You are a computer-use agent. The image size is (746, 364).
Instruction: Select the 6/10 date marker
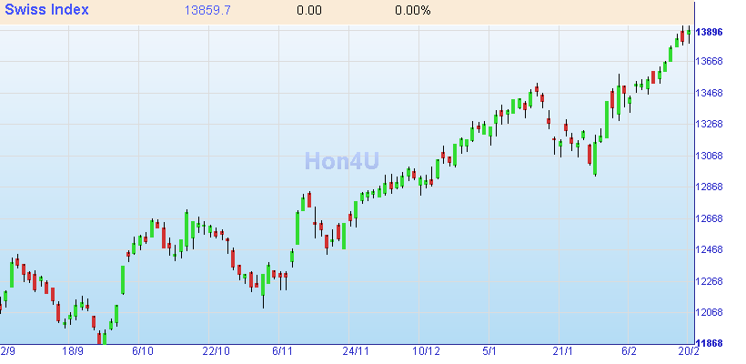[x=143, y=351]
